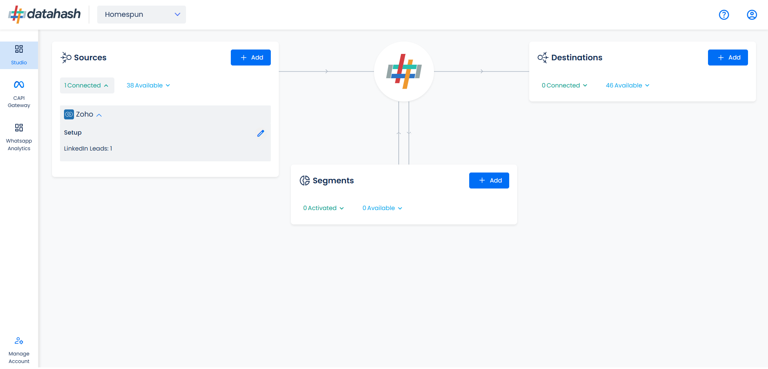Expand the 46 Available destinations list
768x369 pixels.
click(x=627, y=85)
